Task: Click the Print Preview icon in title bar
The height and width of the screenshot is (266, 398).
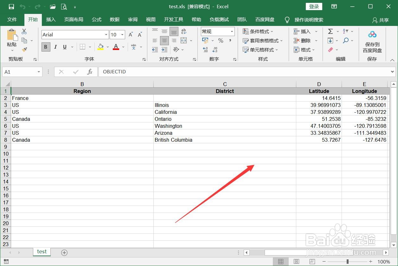Action: tap(64, 7)
